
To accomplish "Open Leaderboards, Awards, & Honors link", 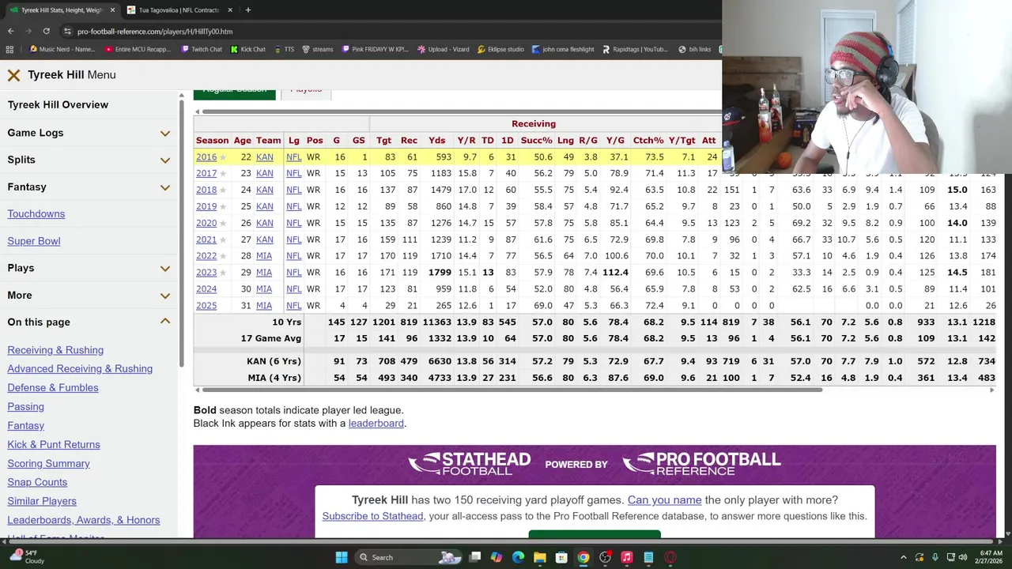I will click(x=84, y=520).
